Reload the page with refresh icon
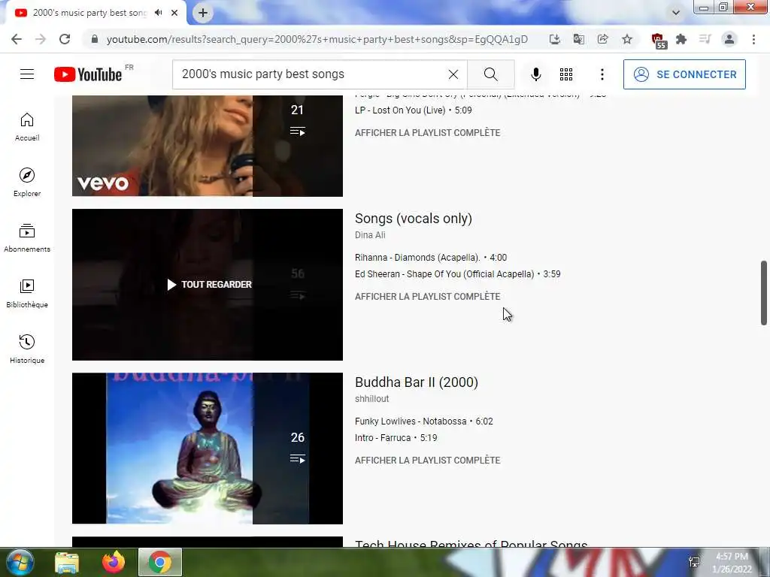770x577 pixels. pos(65,39)
